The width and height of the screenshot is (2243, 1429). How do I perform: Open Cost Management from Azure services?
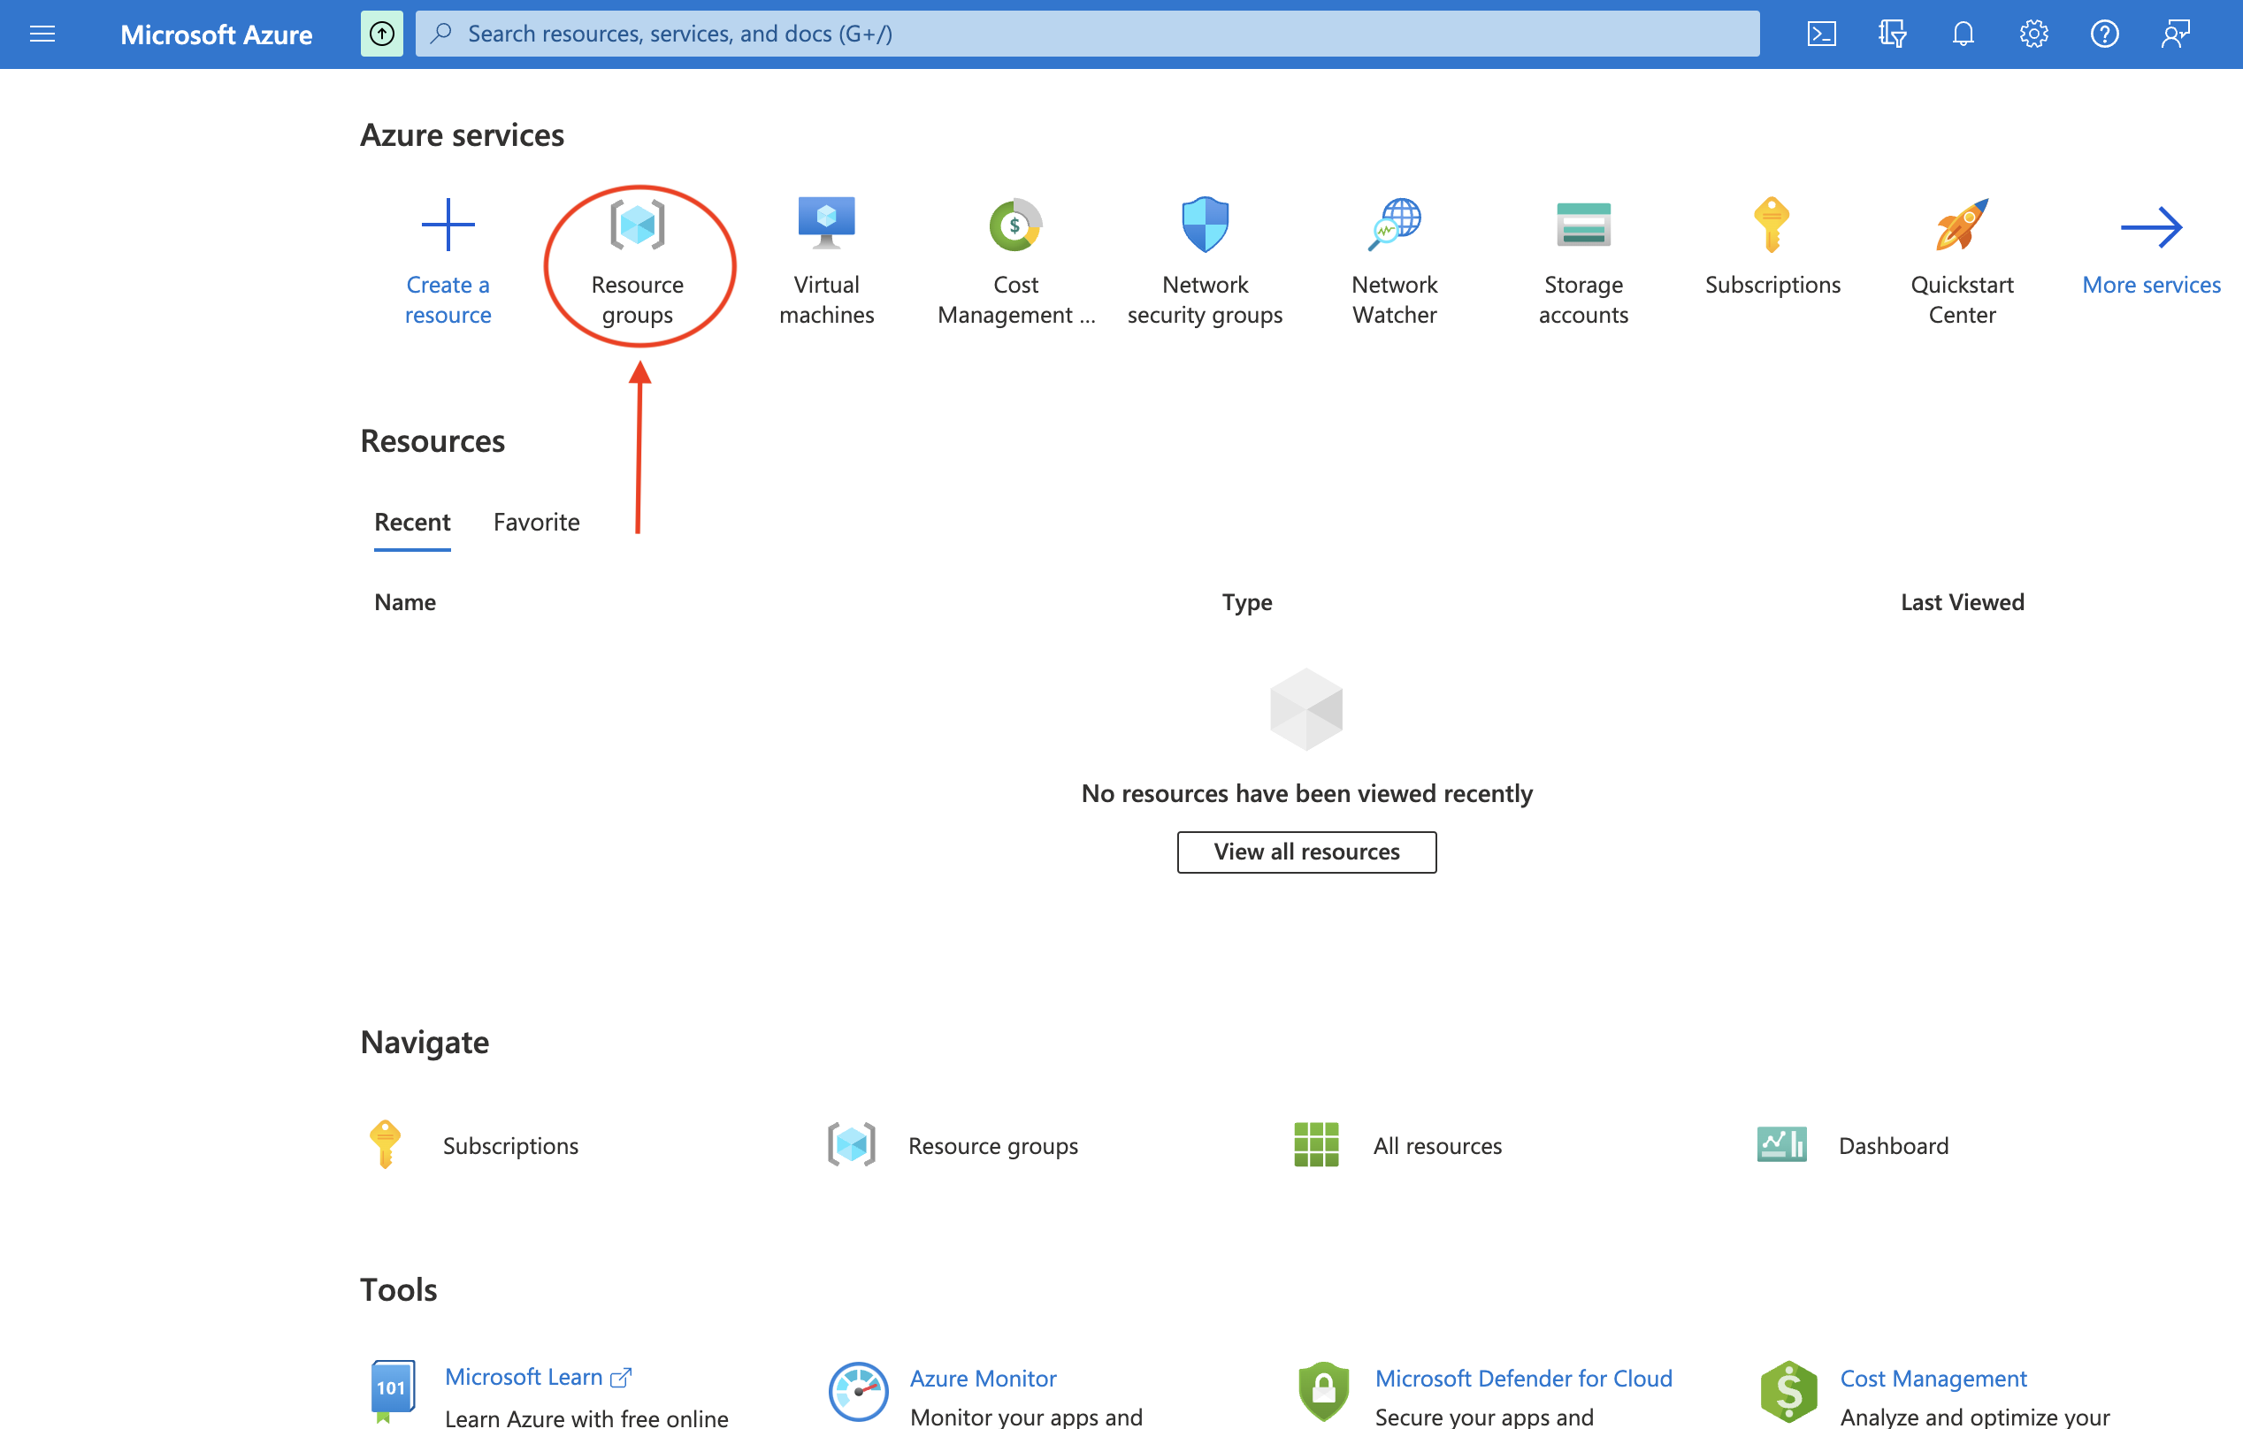click(1014, 224)
